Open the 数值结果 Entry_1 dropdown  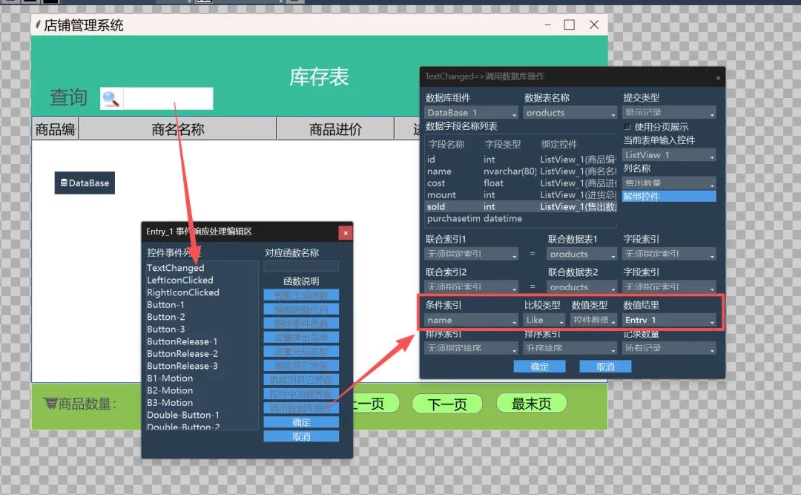pyautogui.click(x=669, y=320)
